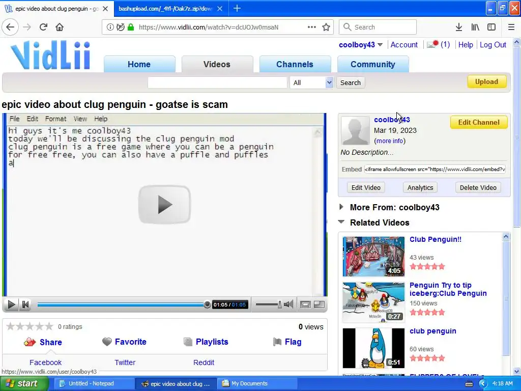Viewport: 521px width, 391px height.
Task: Click the VidLii search text field
Action: (x=217, y=82)
